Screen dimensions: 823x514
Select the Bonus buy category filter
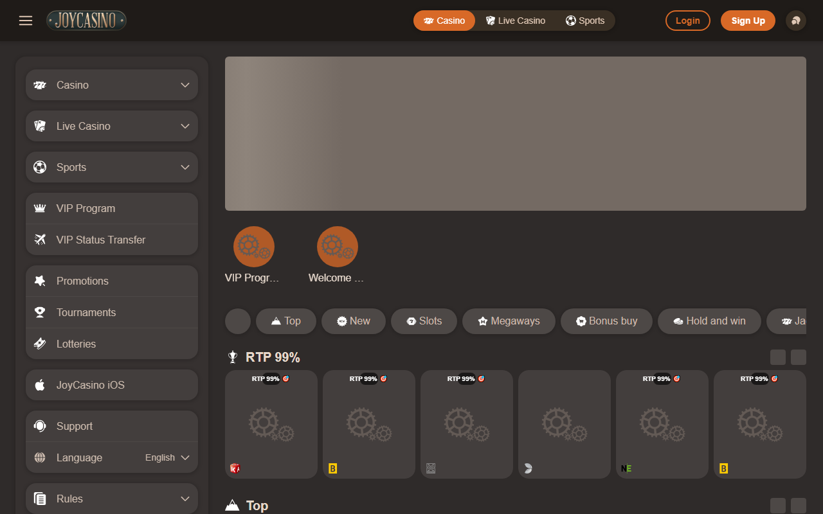pos(606,321)
